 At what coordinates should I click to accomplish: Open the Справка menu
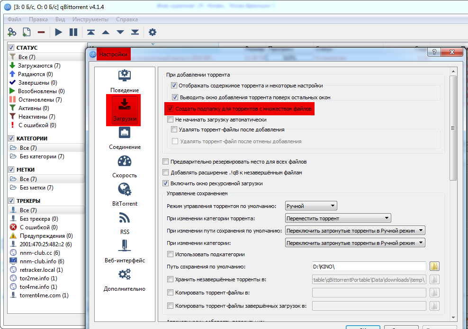click(127, 19)
